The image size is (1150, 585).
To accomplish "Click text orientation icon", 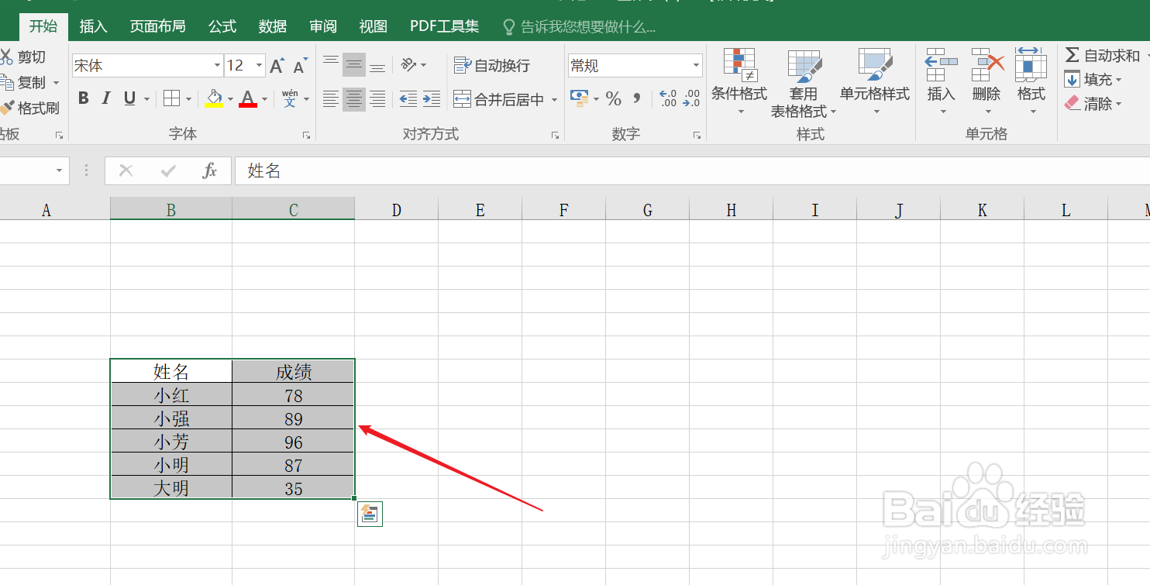I will (409, 65).
